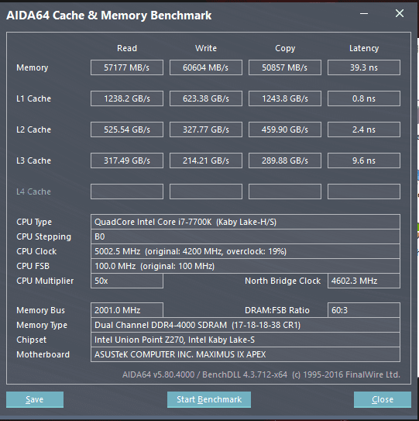Click Chipset field Intel Union Point Z270
This screenshot has width=419, height=421.
246,340
